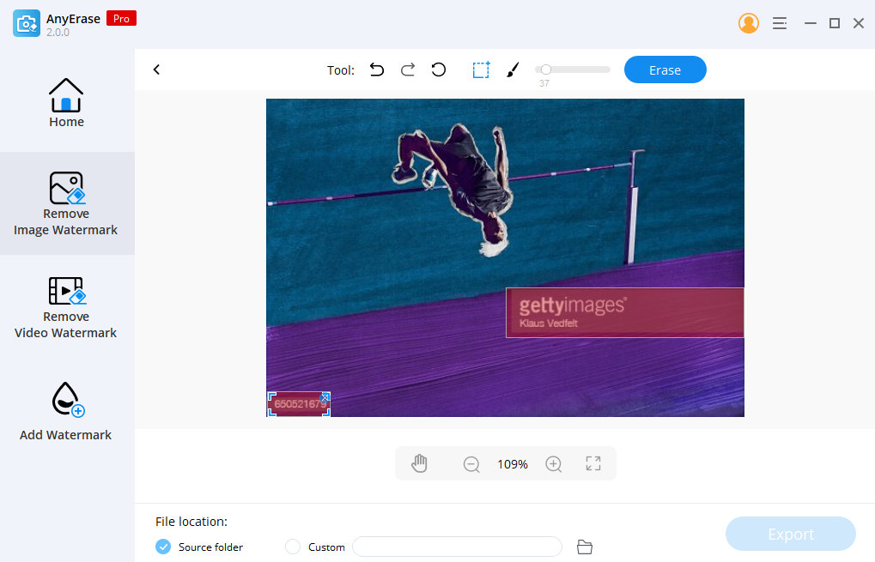The height and width of the screenshot is (562, 875).
Task: Click the Redo arrow tool
Action: click(408, 69)
